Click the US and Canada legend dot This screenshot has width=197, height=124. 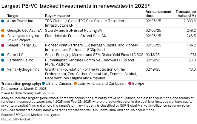(x=43, y=83)
